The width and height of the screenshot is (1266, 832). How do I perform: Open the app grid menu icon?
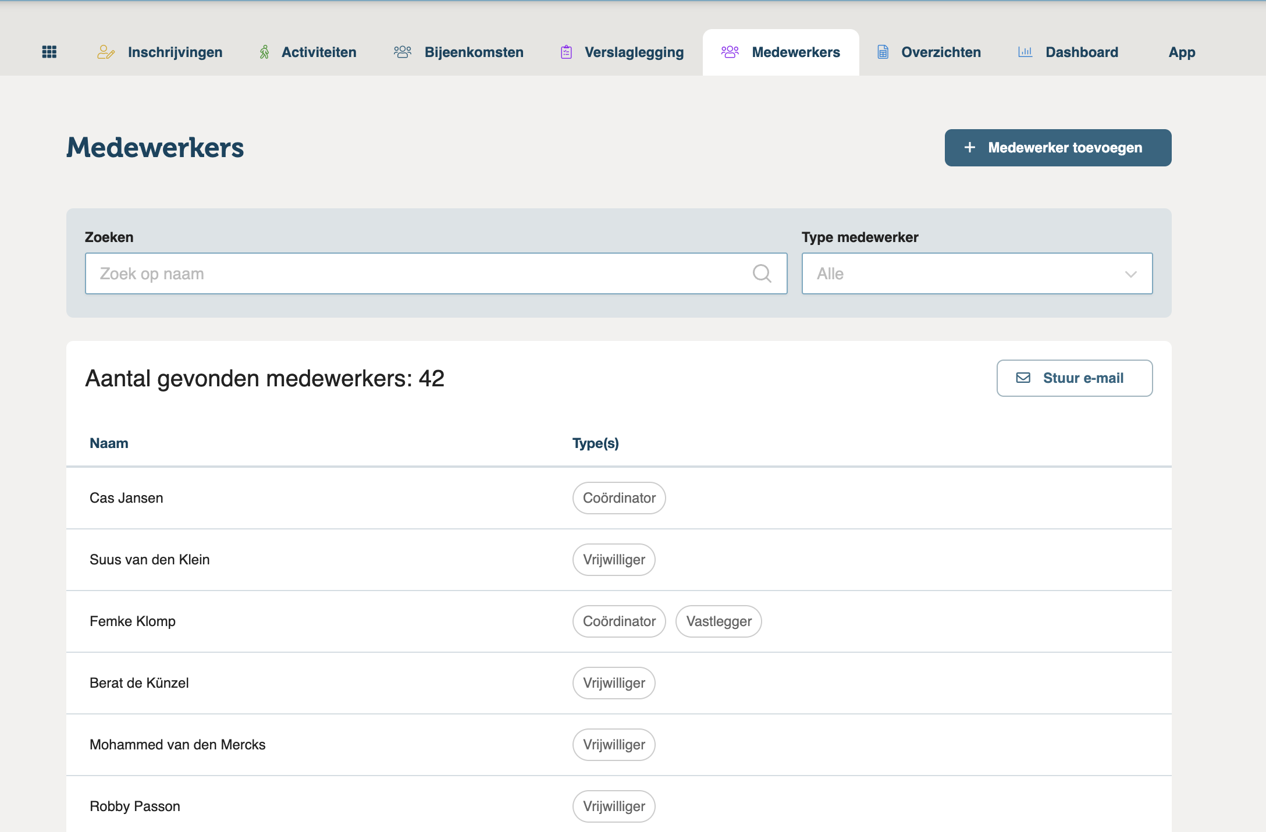click(49, 52)
